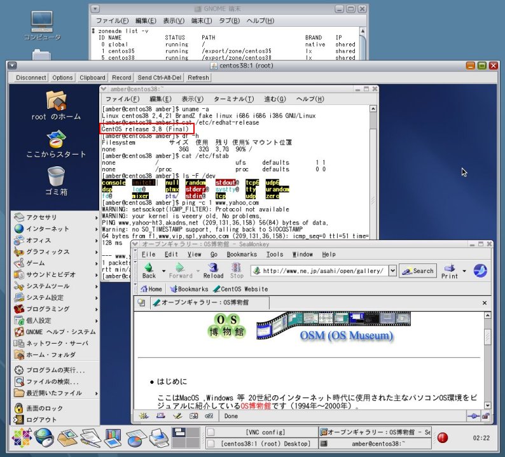
Task: Launch the spreadsheet chart panel icon
Action: pos(136,438)
